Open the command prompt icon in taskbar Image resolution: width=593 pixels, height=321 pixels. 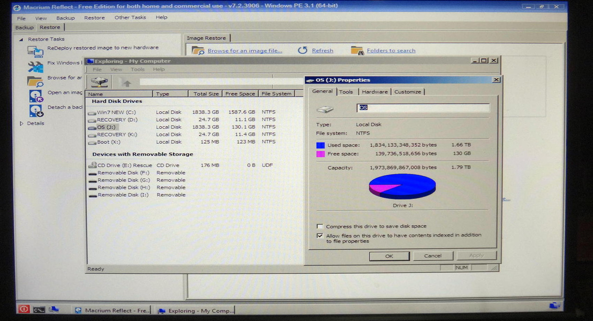pos(39,309)
